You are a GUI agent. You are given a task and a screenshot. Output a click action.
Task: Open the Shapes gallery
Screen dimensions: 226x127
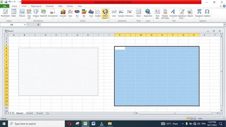click(36, 13)
